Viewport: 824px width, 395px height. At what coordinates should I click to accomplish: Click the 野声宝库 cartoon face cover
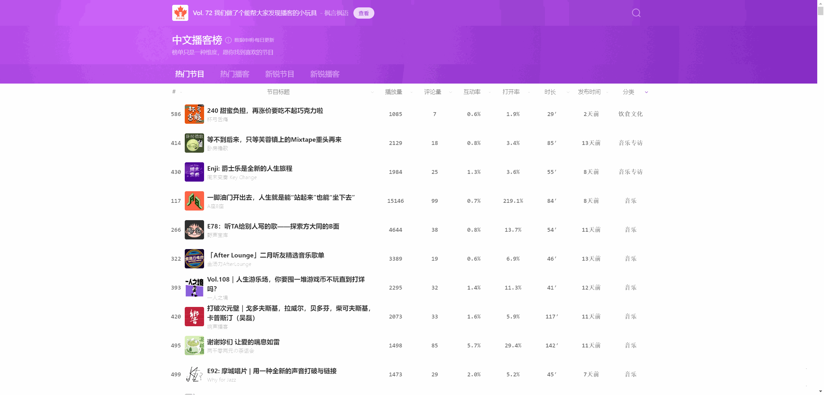pos(194,230)
